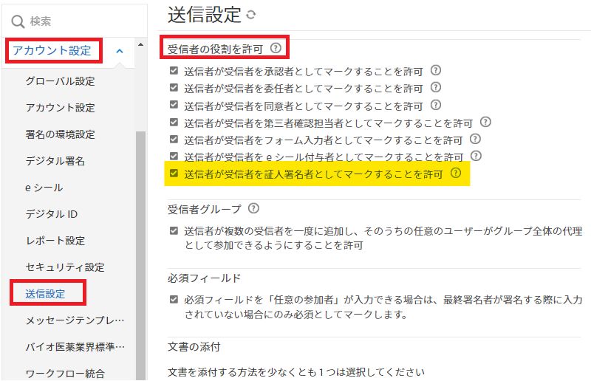Open デジタル署名 settings
Viewport: 591px width, 381px height.
(x=55, y=161)
